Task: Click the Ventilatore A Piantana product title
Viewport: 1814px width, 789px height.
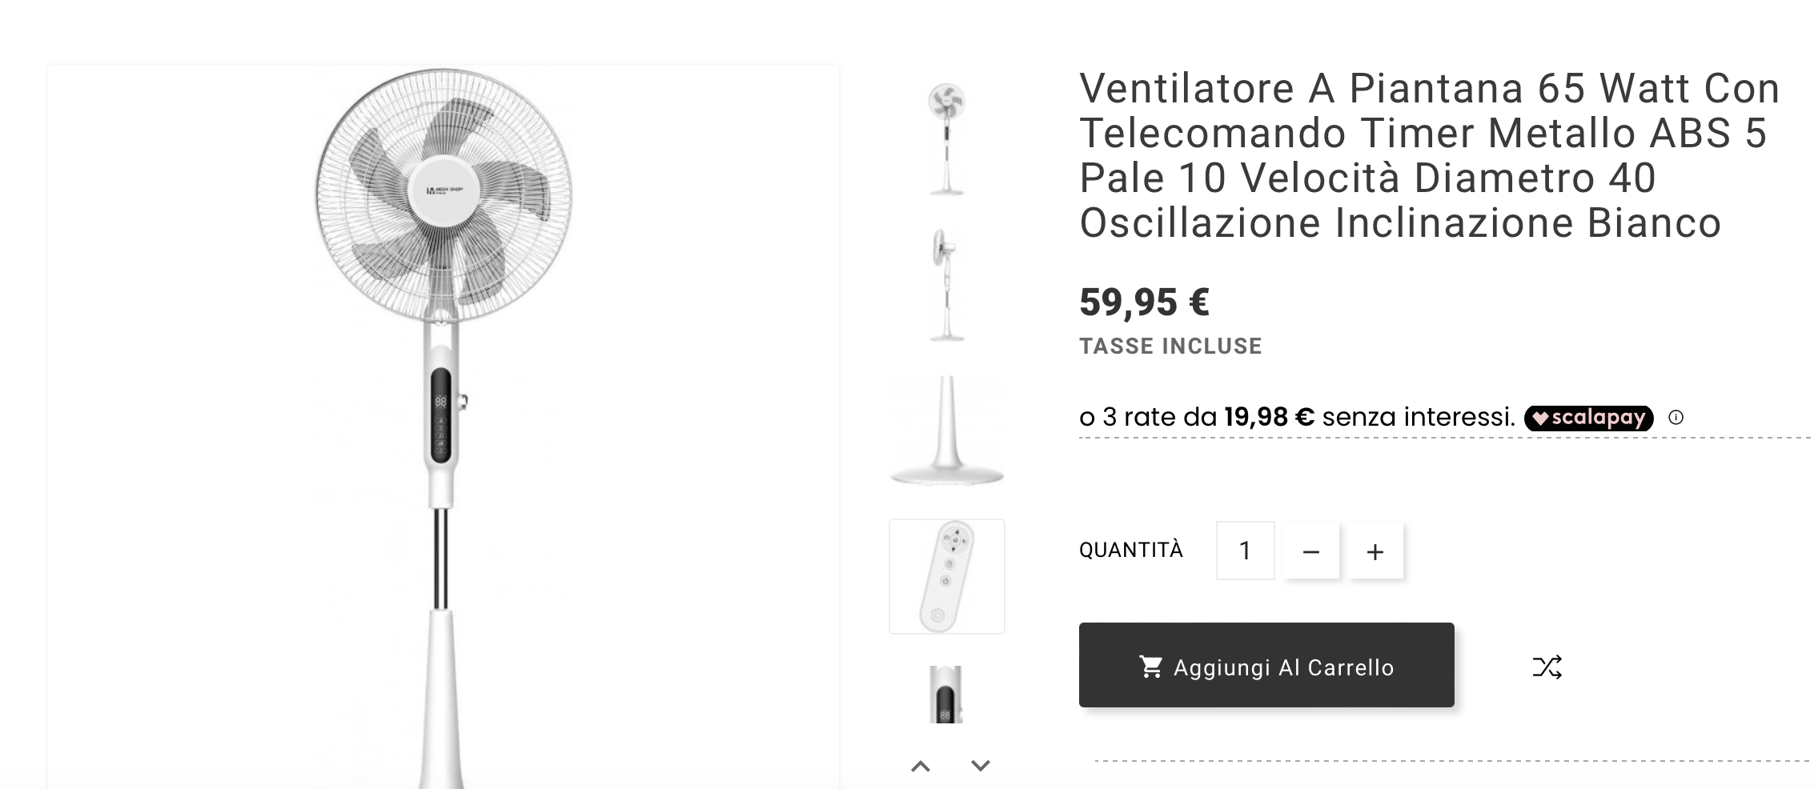Action: coord(1428,155)
